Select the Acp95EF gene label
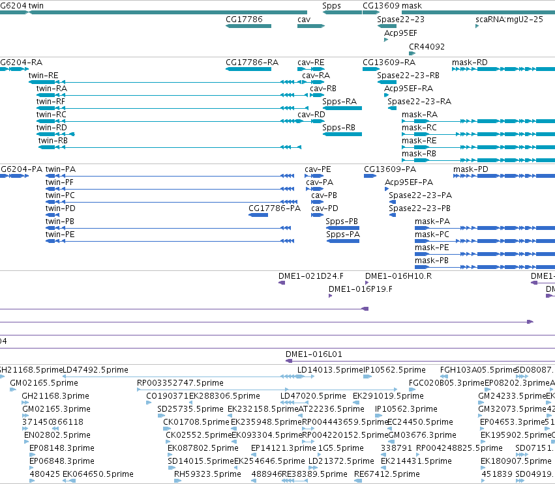Image resolution: width=555 pixels, height=484 pixels. tap(400, 33)
